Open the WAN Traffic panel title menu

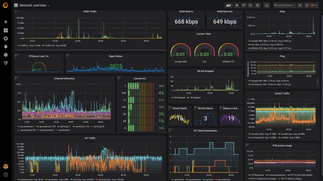tap(90, 12)
